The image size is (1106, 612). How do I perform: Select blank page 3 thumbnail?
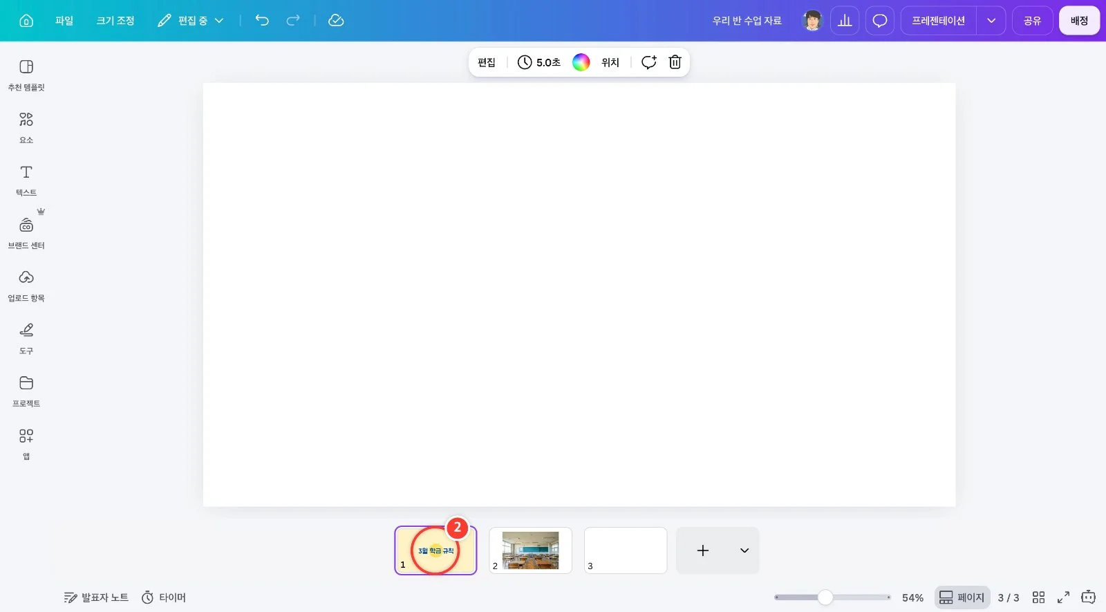[x=626, y=550]
